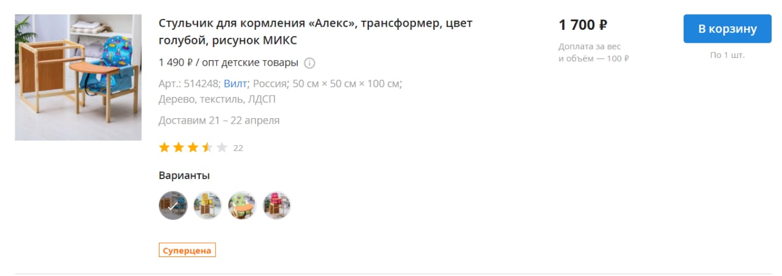Click the «1 490 ₽ / опт детские товары» text

(x=228, y=63)
